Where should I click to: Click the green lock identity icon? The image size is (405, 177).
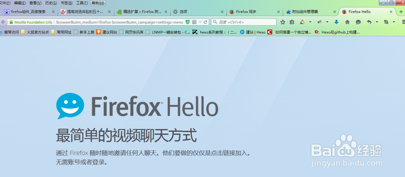click(x=11, y=23)
